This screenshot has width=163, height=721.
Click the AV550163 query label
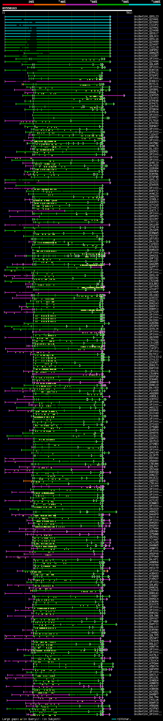tap(9, 8)
